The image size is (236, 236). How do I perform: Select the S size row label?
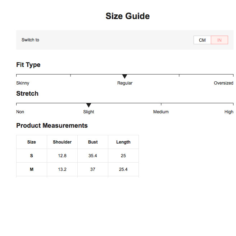pyautogui.click(x=32, y=156)
